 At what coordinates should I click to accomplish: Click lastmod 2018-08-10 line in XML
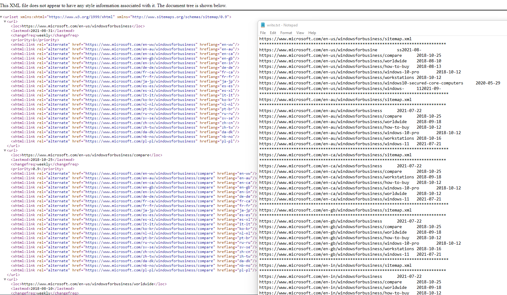coord(43,289)
